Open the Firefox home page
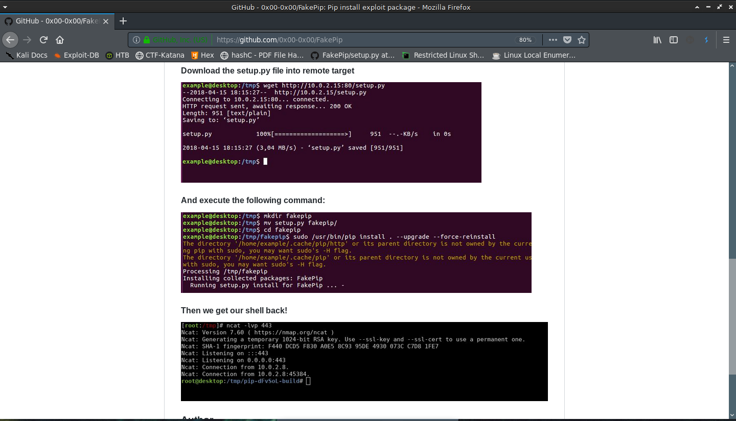The image size is (736, 421). (60, 40)
